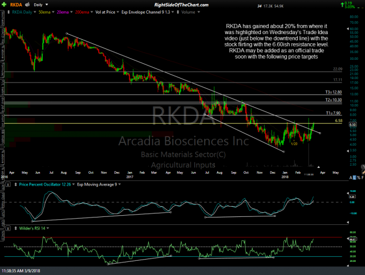Click the move arrows left of RKDA Daily legend
This screenshot has width=365, height=275.
pos(9,12)
